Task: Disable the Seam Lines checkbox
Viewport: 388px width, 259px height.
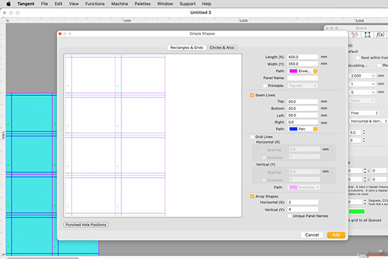Action: pos(252,95)
